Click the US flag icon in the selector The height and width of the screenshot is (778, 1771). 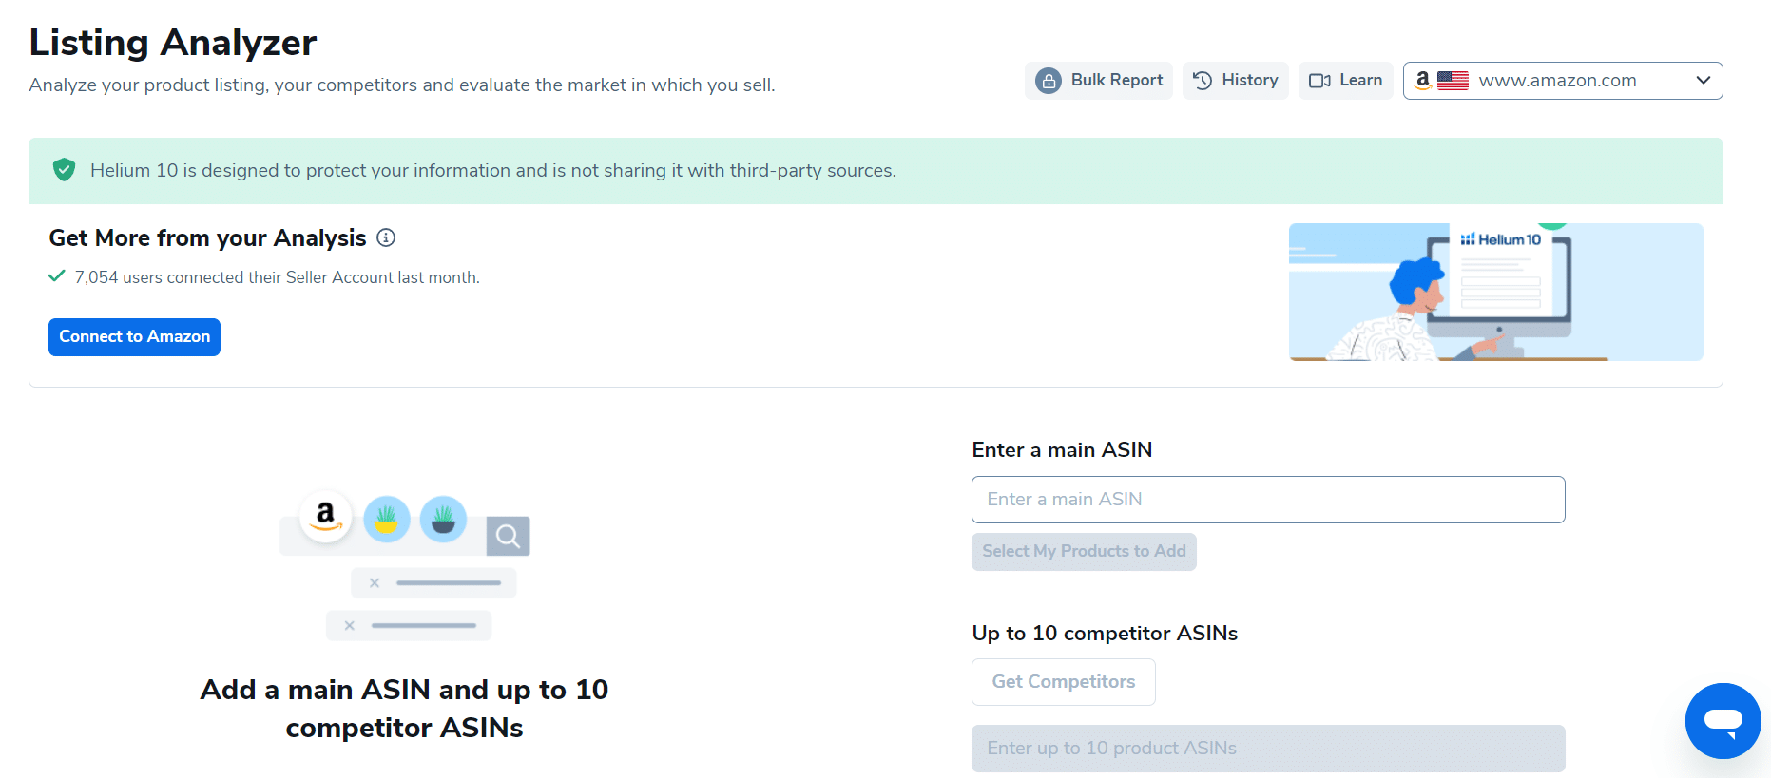coord(1453,81)
